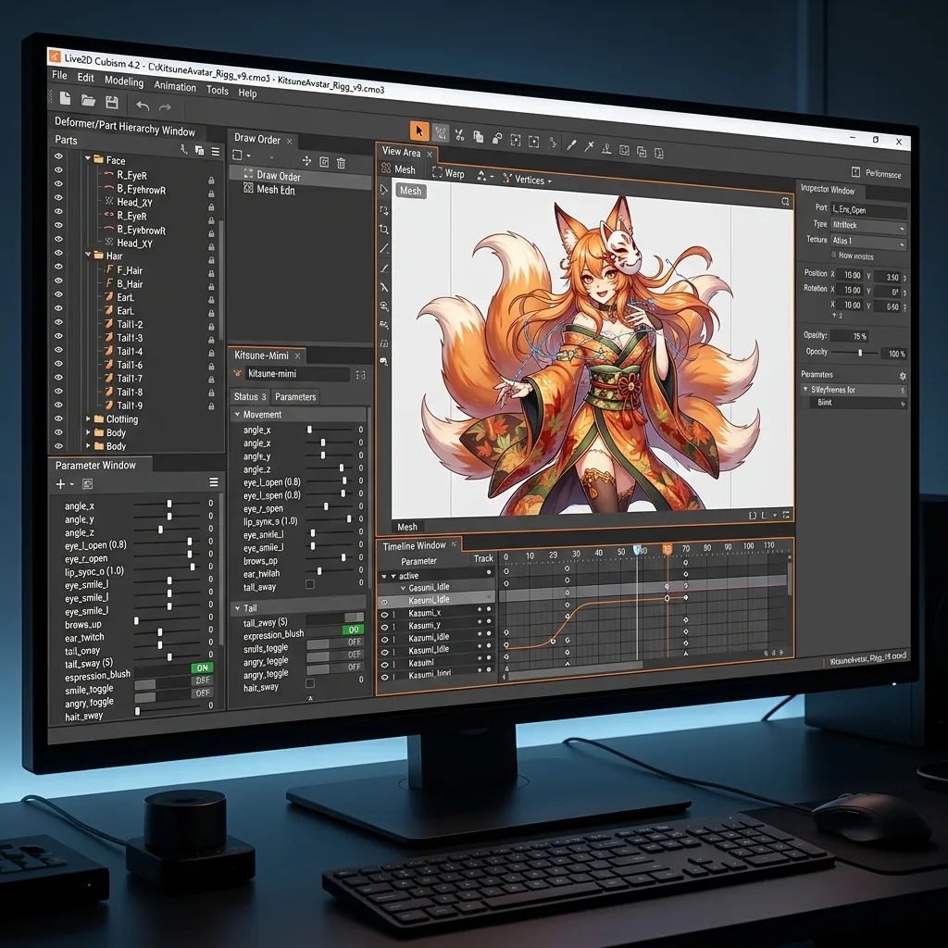Collapse the Face folder in Parts tree
Screen dimensions: 948x948
click(88, 158)
